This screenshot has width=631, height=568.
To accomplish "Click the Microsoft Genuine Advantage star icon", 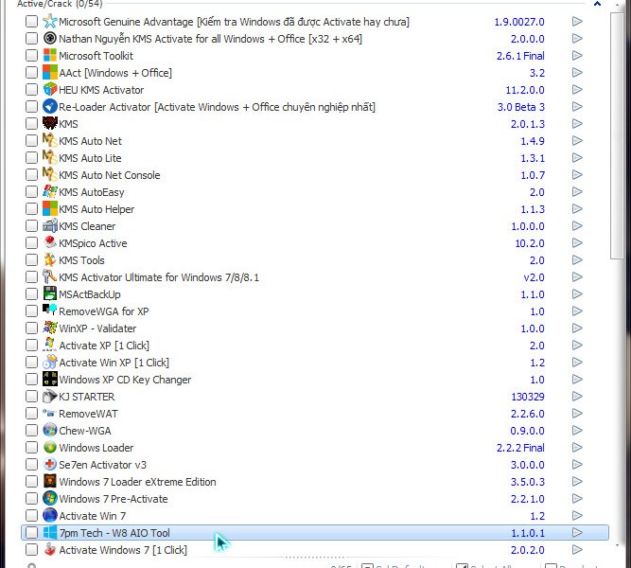I will [x=50, y=22].
